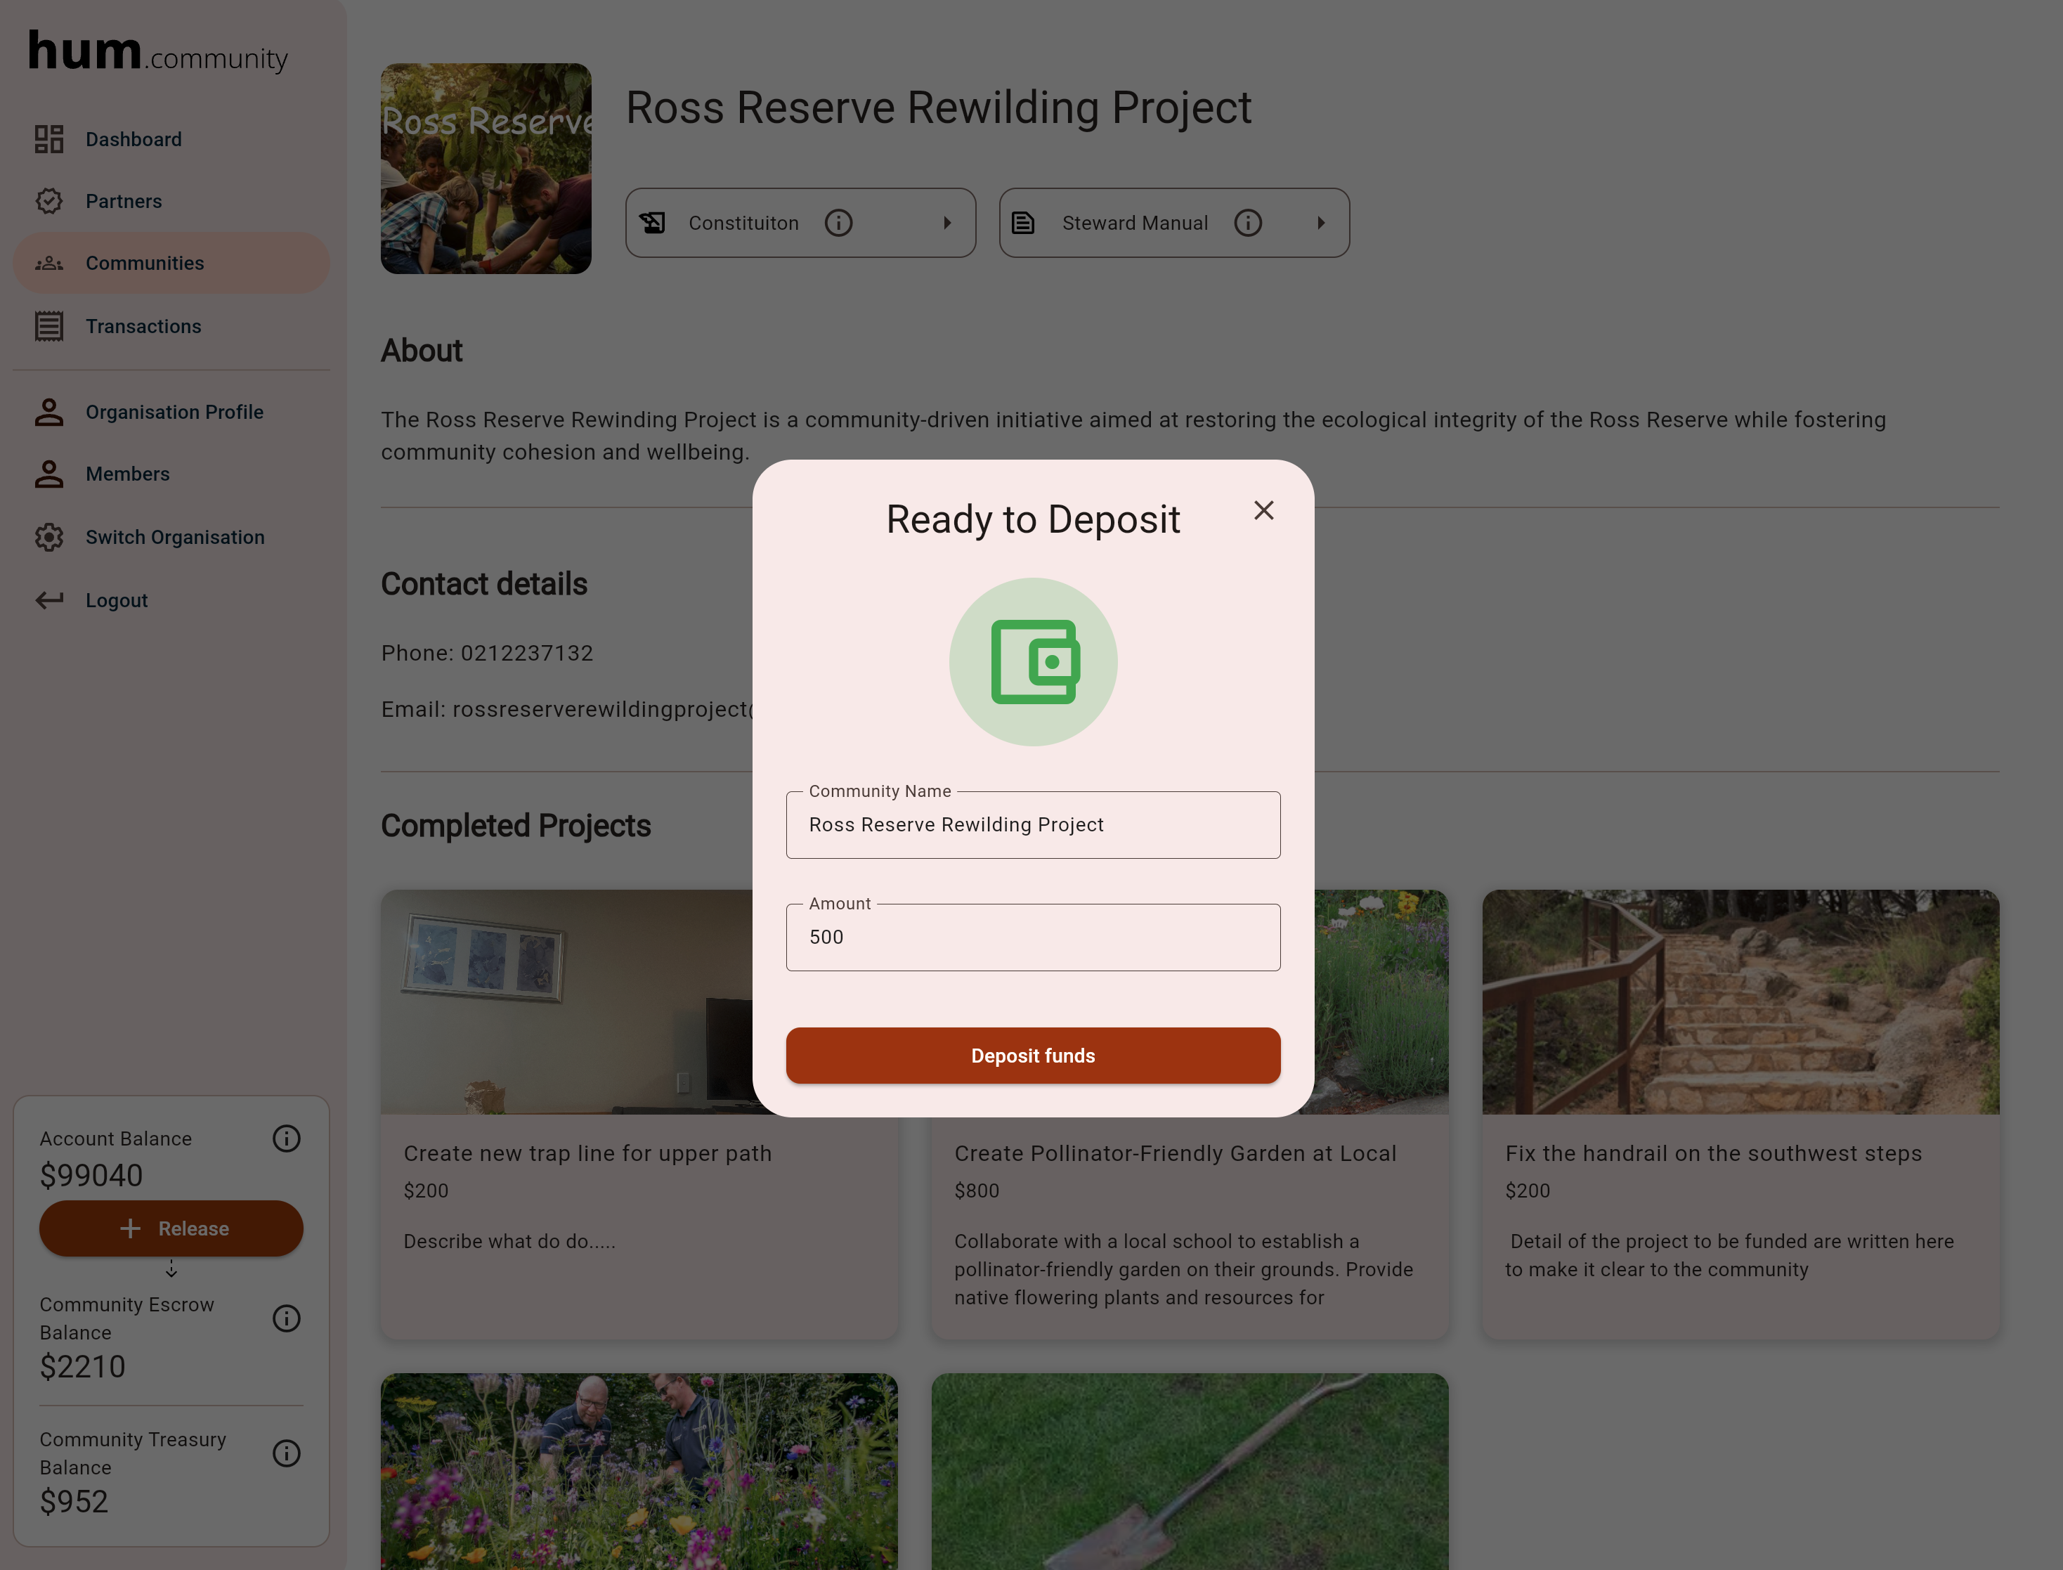
Task: Open the Dashboard menu item
Action: (134, 139)
